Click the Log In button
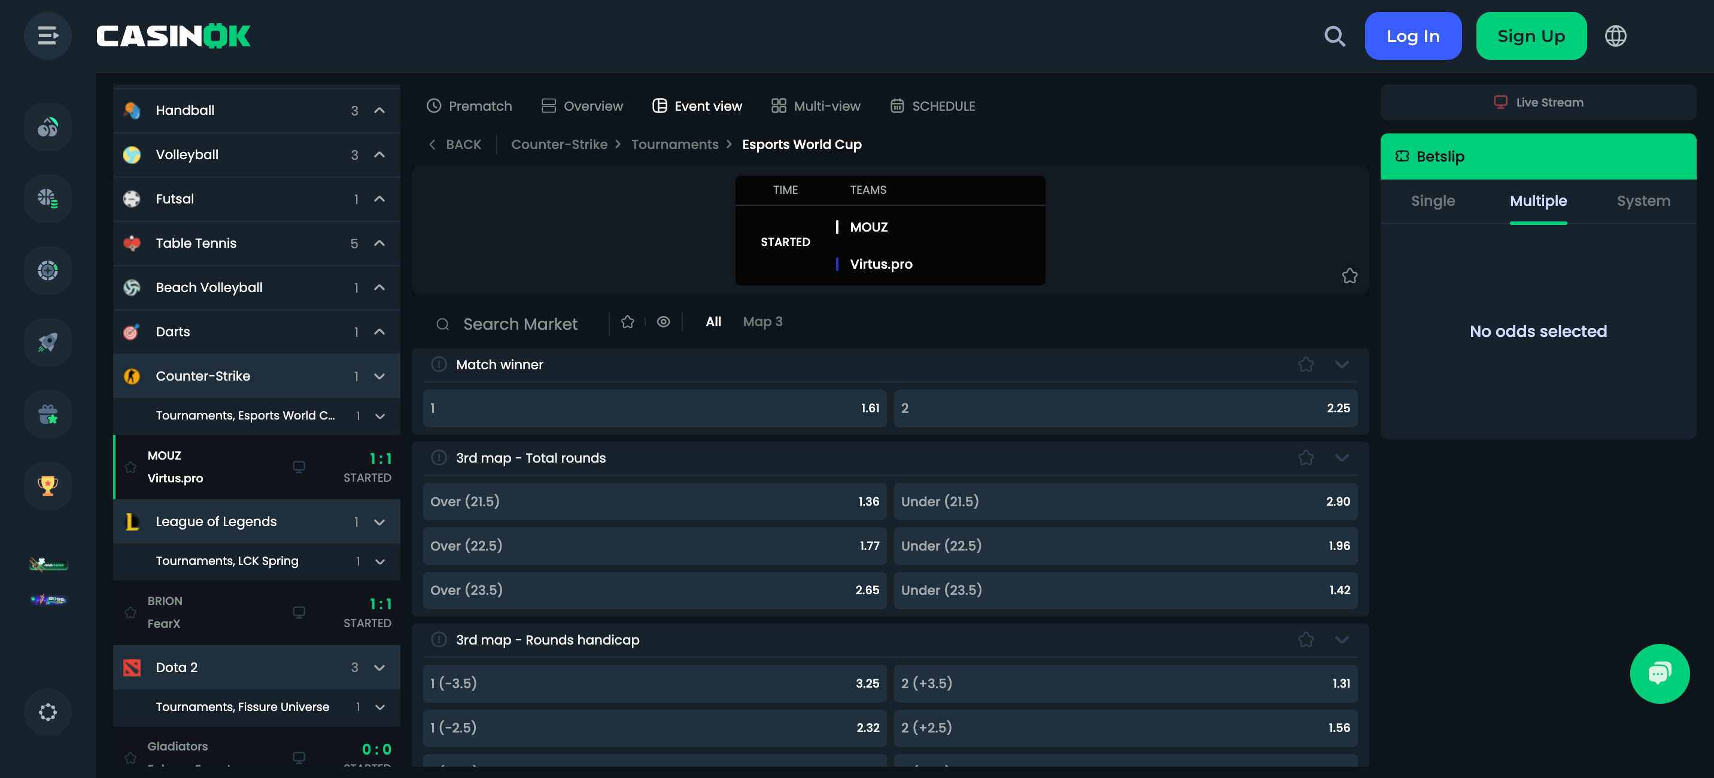 pyautogui.click(x=1412, y=36)
